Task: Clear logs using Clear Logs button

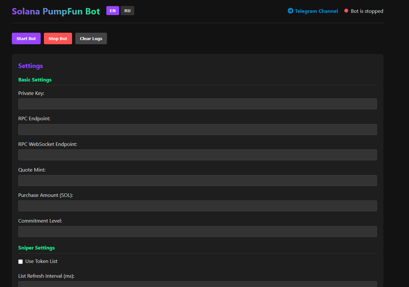Action: click(x=91, y=38)
